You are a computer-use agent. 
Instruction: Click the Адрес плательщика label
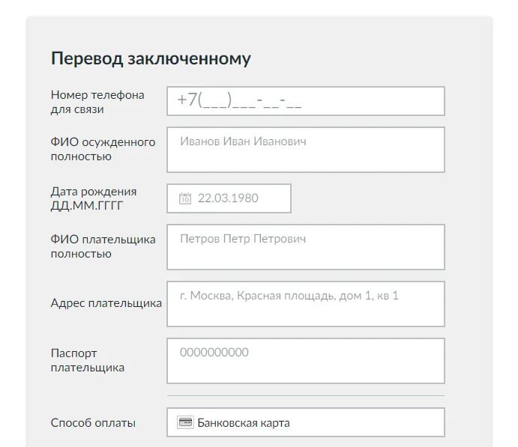pos(106,303)
